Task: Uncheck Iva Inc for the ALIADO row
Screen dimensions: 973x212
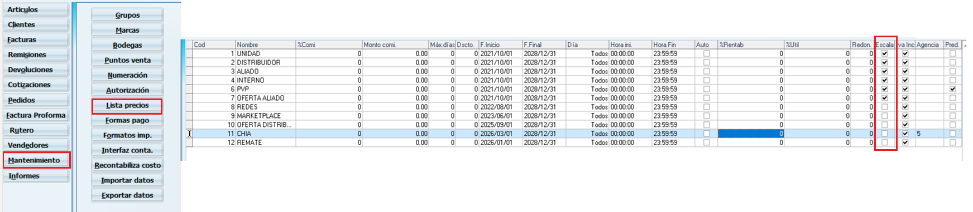Action: pyautogui.click(x=905, y=72)
